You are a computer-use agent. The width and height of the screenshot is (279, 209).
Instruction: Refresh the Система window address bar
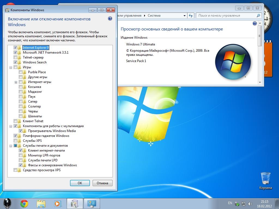pos(191,16)
